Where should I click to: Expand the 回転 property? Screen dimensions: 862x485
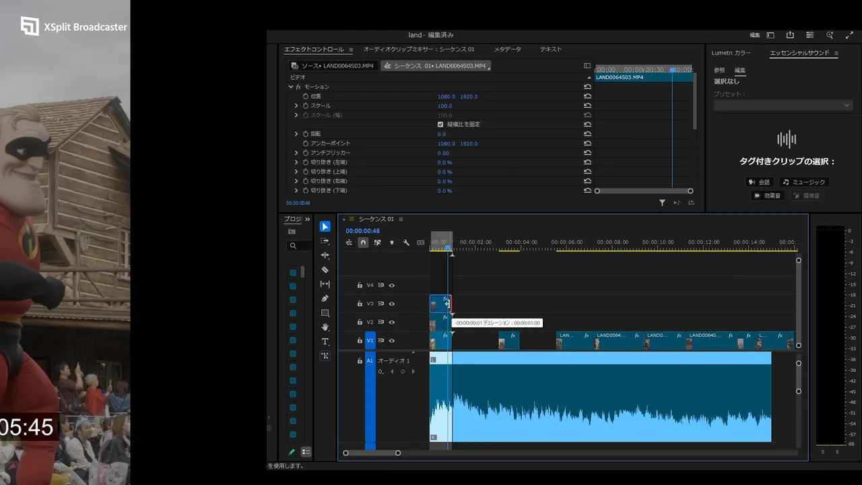[x=296, y=134]
